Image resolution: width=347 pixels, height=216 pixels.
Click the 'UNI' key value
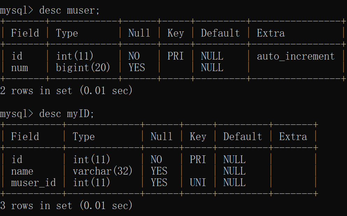(198, 183)
